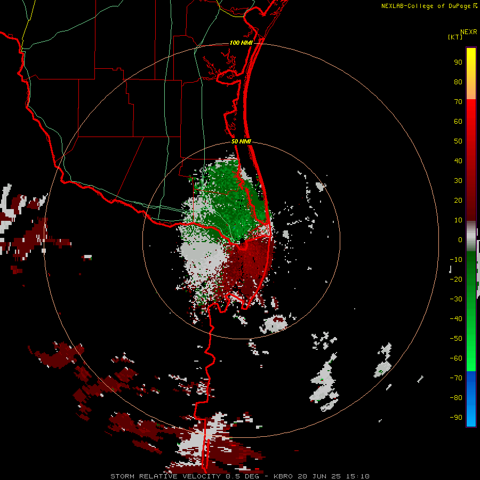Click the -30 value on velocity scale

pos(456,299)
